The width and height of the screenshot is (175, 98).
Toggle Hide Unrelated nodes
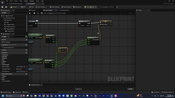40,7
